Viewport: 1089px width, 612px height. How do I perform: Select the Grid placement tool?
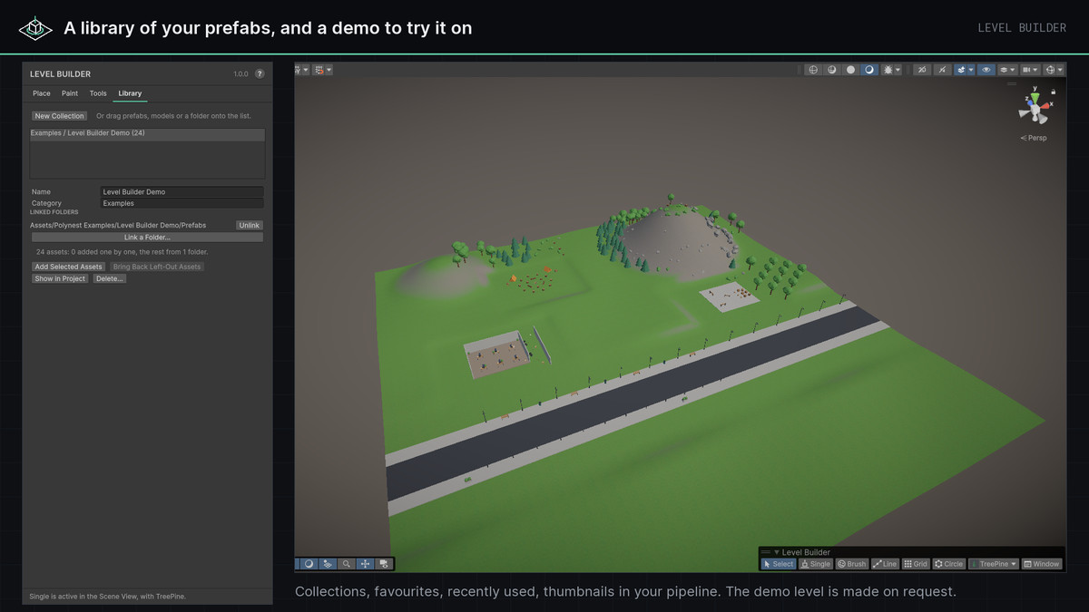[x=916, y=564]
